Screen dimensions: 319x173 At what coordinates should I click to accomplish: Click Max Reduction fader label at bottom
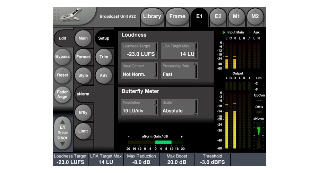point(141,160)
